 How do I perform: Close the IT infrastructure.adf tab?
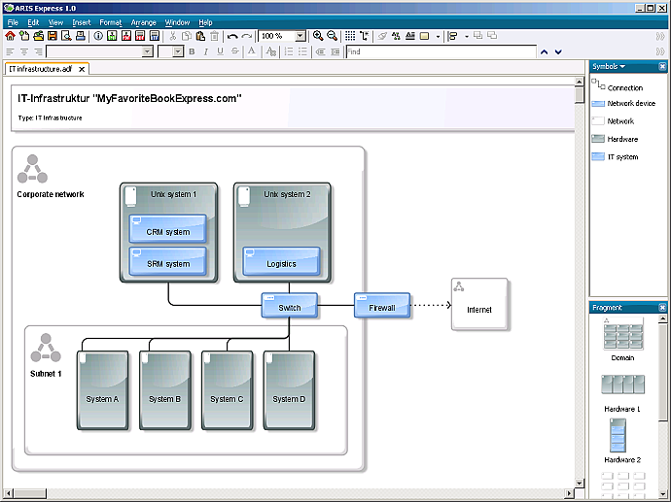pyautogui.click(x=82, y=69)
